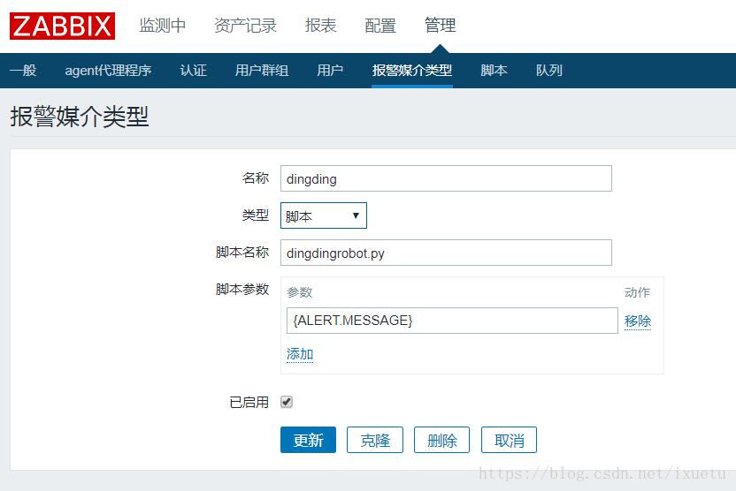The height and width of the screenshot is (491, 736).
Task: Open the 资产记录 top menu
Action: pos(246,26)
